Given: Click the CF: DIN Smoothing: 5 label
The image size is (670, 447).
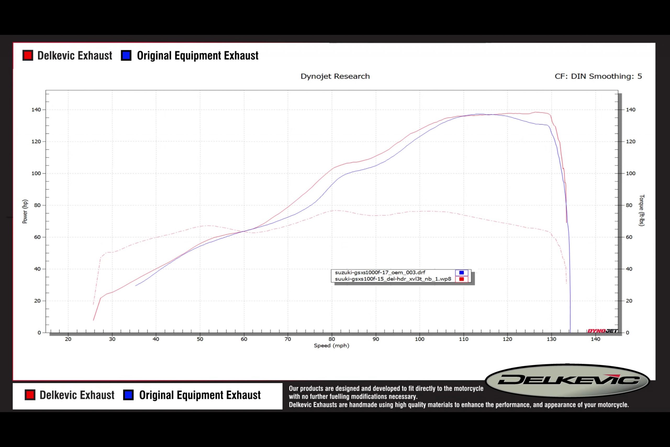Looking at the screenshot, I should tap(598, 76).
